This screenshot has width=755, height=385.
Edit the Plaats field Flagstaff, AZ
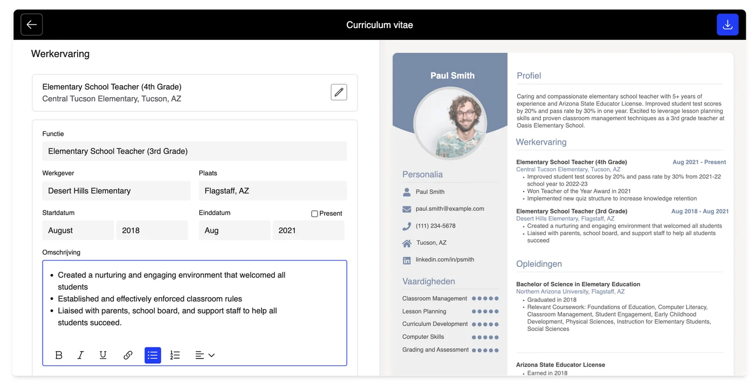click(x=273, y=191)
